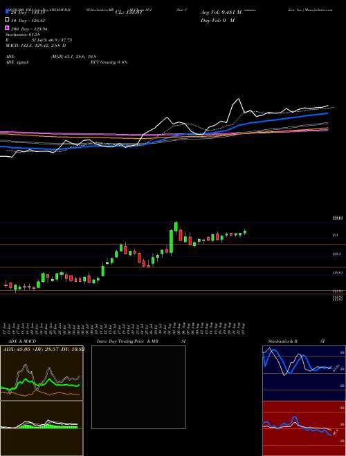
Task: Select the '50 Day - 126.52' legend text
Action: [28, 20]
